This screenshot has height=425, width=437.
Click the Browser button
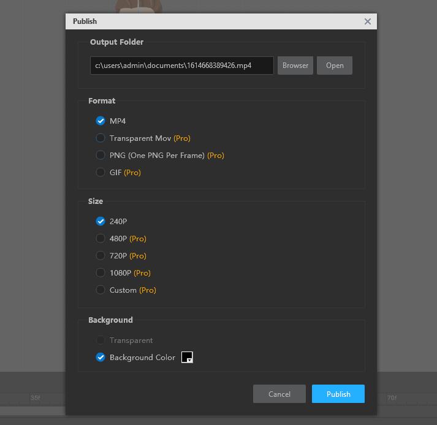tap(295, 66)
